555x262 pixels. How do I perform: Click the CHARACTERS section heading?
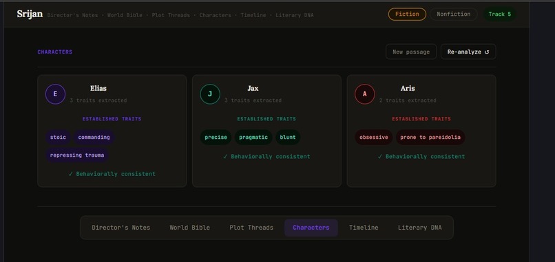55,52
